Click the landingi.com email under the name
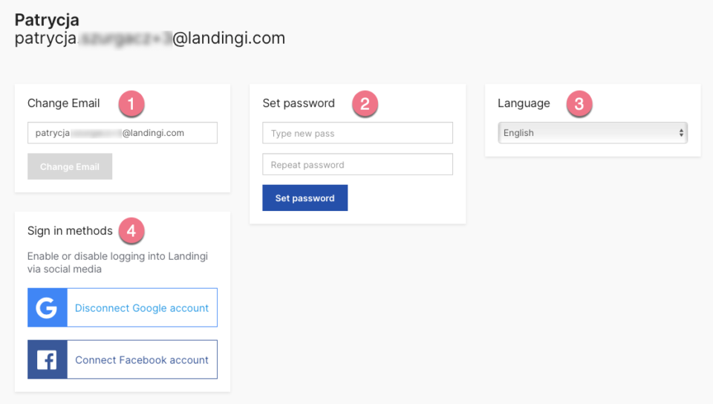The width and height of the screenshot is (713, 404). click(x=150, y=38)
